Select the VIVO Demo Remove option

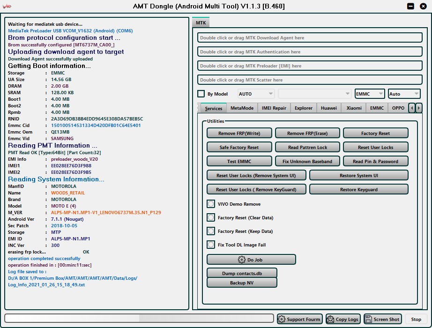tap(211, 204)
